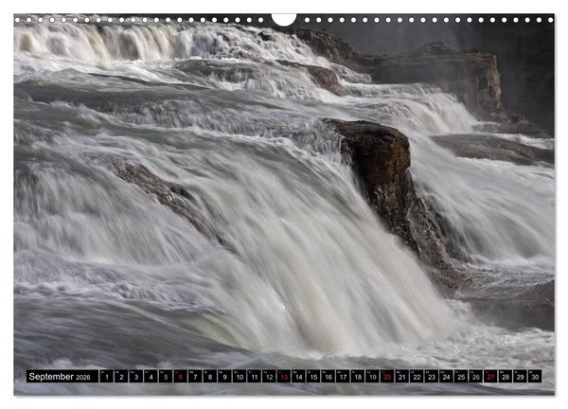Select day 11 in the calendar strip
The width and height of the screenshot is (568, 409).
tap(255, 377)
